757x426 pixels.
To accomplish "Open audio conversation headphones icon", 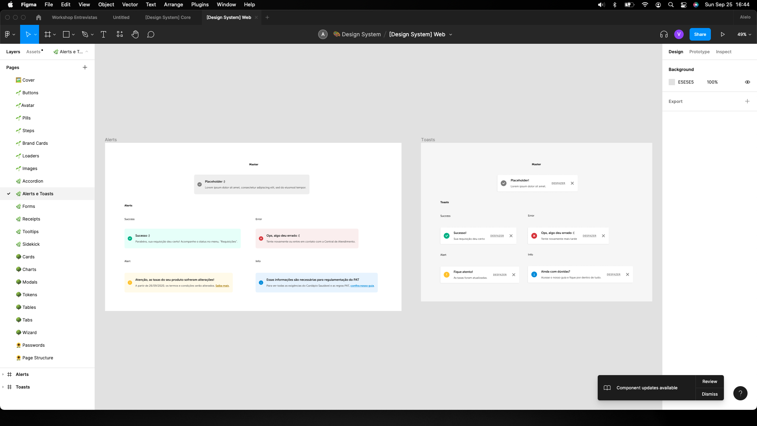I will coord(664,34).
